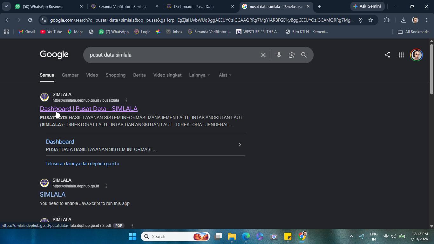Switch to Shopping results tab
The height and width of the screenshot is (244, 434).
[x=115, y=75]
